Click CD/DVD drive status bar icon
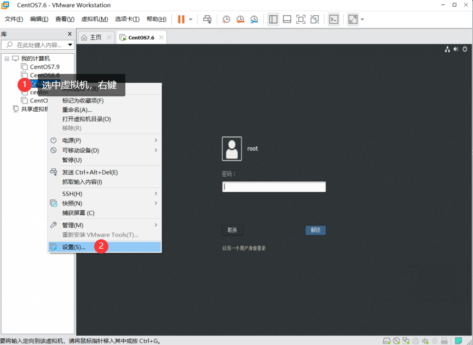Viewport: 473px width, 345px height. [397, 341]
